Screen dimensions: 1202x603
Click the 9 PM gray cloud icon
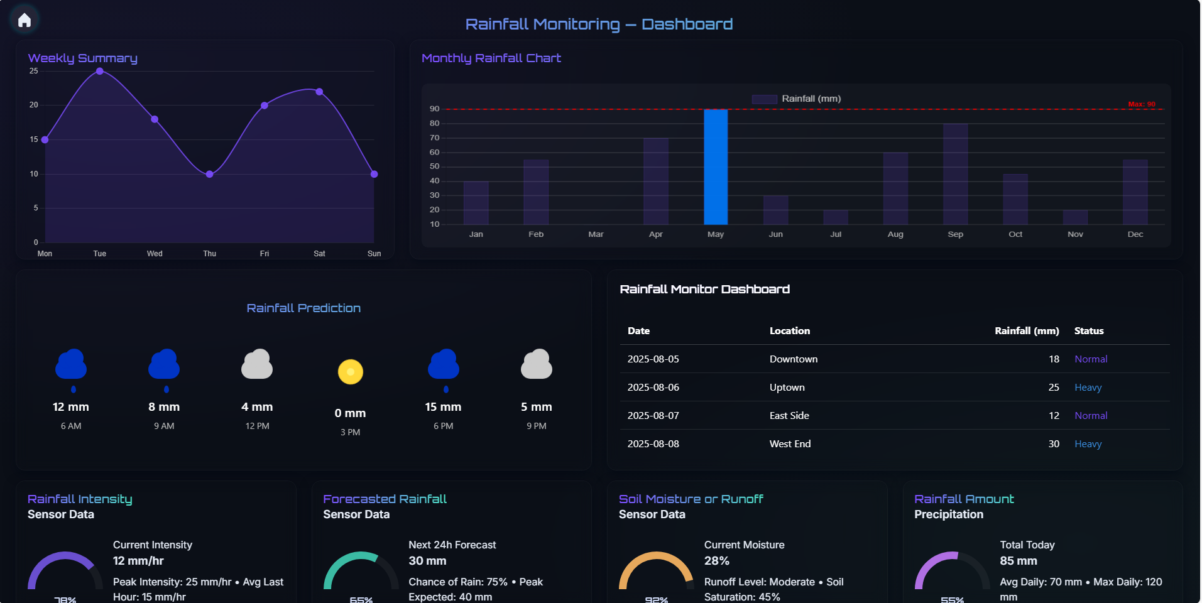[537, 365]
